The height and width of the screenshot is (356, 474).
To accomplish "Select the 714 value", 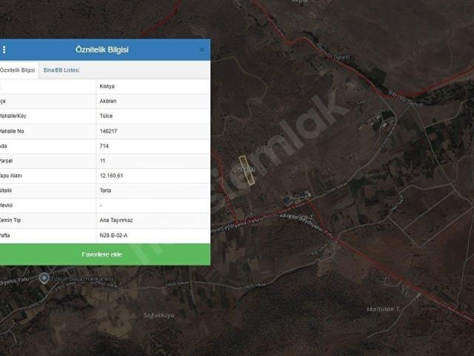I will click(104, 146).
